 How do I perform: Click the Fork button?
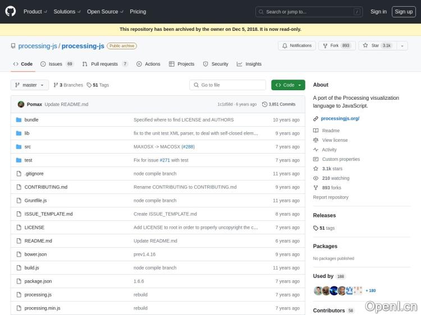(337, 45)
